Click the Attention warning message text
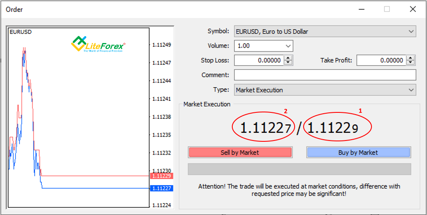The width and height of the screenshot is (427, 215). [299, 190]
